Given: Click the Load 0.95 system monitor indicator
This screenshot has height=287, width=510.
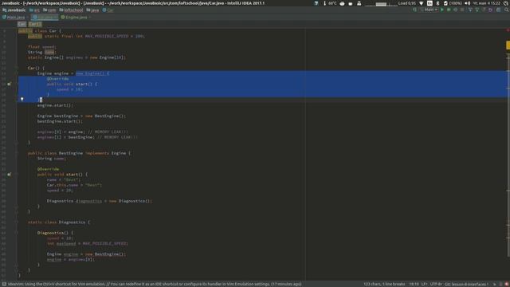Looking at the screenshot, I should tap(407, 3).
